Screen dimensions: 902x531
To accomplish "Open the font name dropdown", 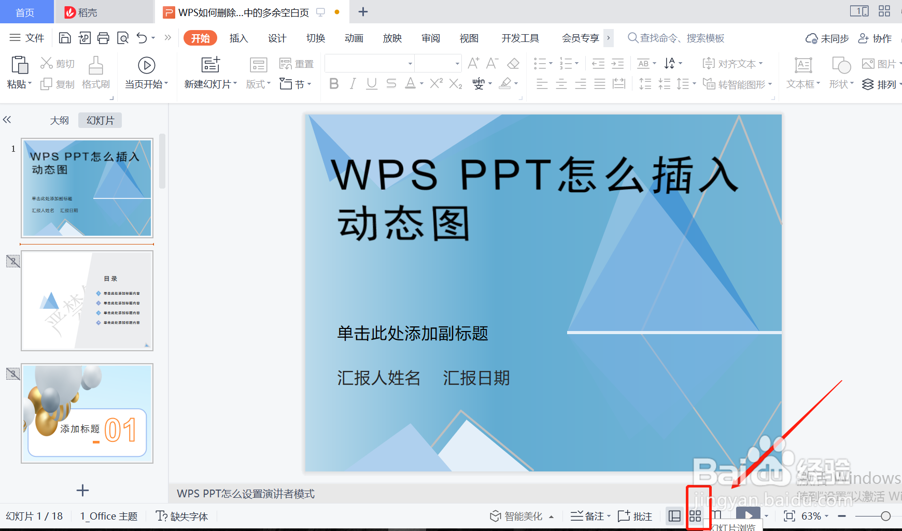I will click(x=410, y=64).
